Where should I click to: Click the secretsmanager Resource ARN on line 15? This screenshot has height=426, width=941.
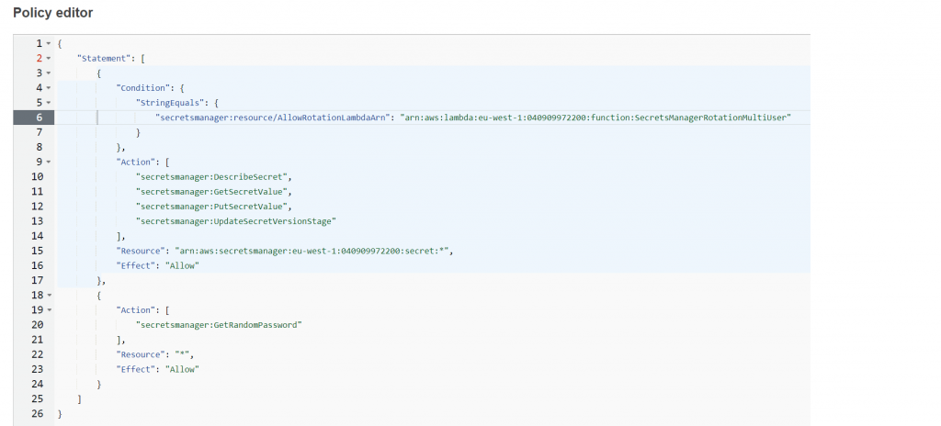coord(312,250)
